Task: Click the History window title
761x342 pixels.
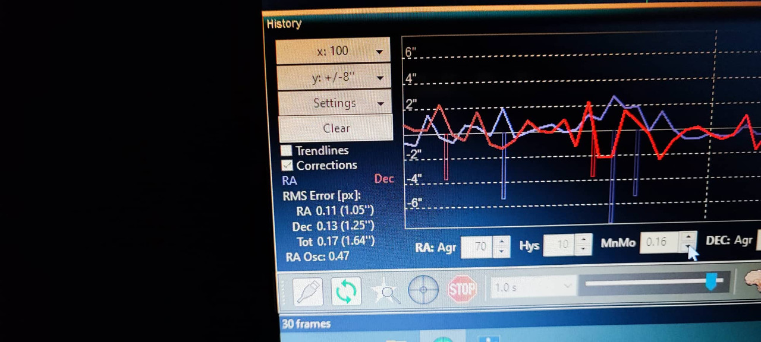Action: coord(284,24)
